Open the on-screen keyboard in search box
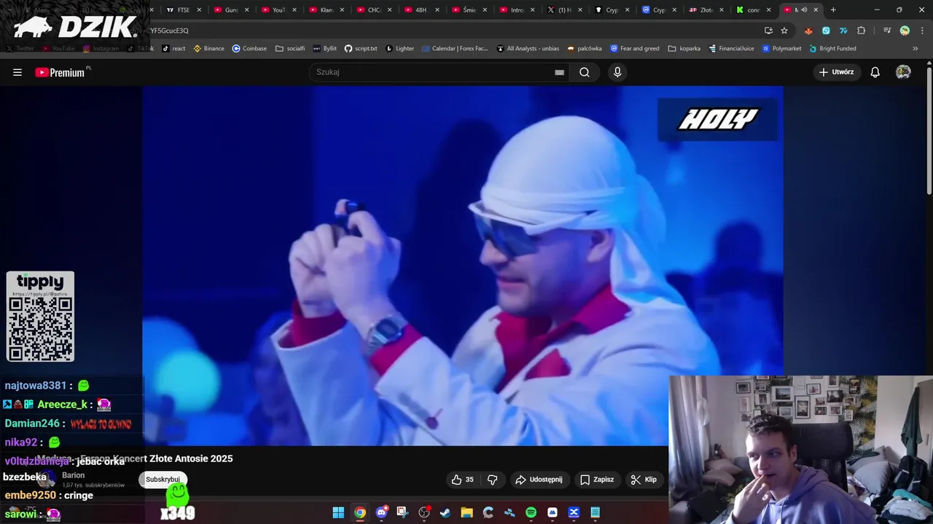The image size is (933, 524). tap(559, 72)
